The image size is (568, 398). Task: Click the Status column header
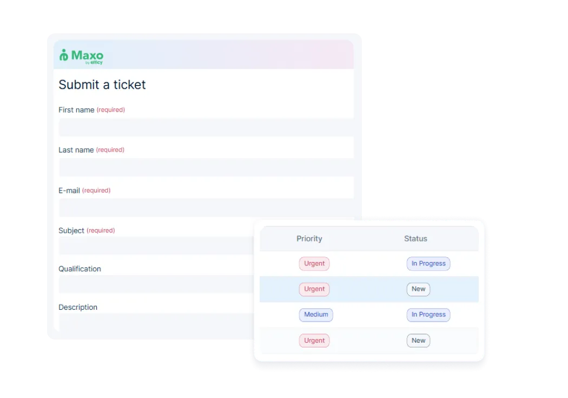click(415, 238)
